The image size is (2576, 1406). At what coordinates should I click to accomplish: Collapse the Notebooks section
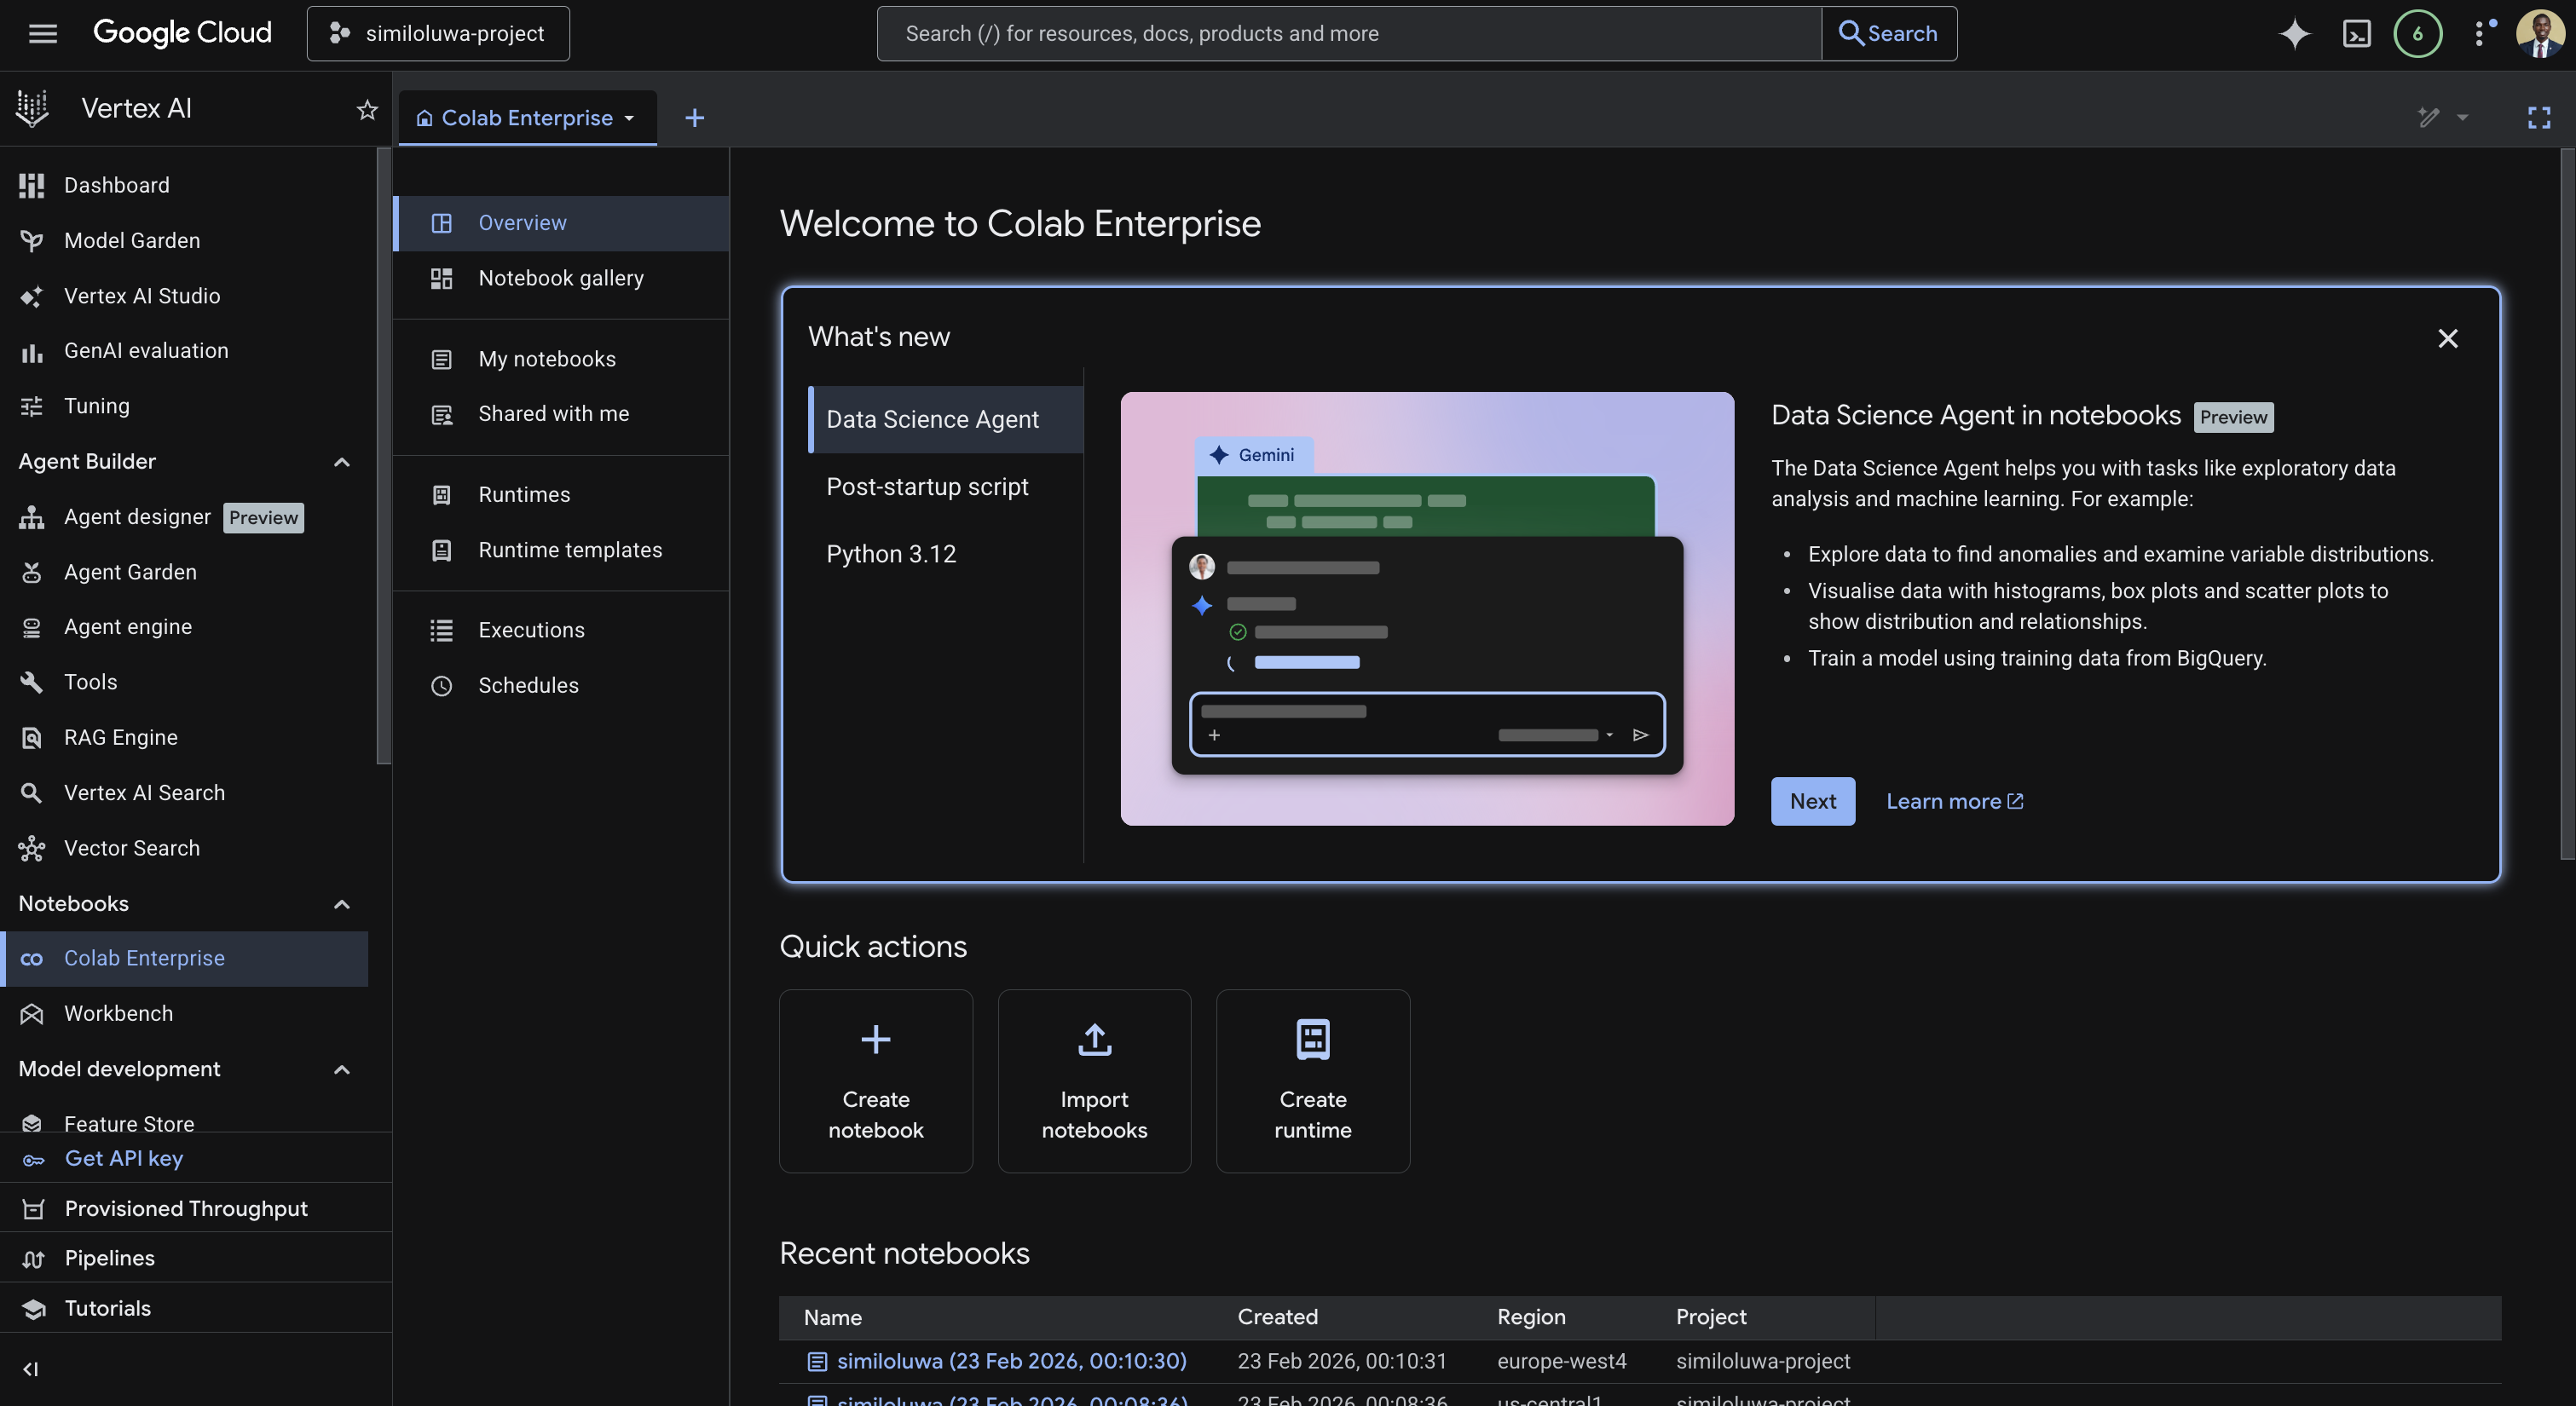click(x=341, y=904)
